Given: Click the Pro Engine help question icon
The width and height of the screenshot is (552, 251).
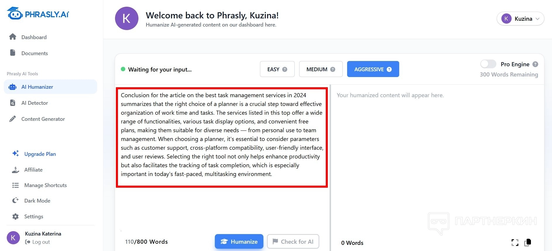Looking at the screenshot, I should click(x=535, y=64).
